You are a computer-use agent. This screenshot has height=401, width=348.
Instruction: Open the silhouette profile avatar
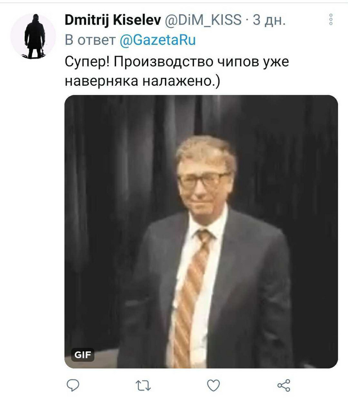tap(33, 36)
